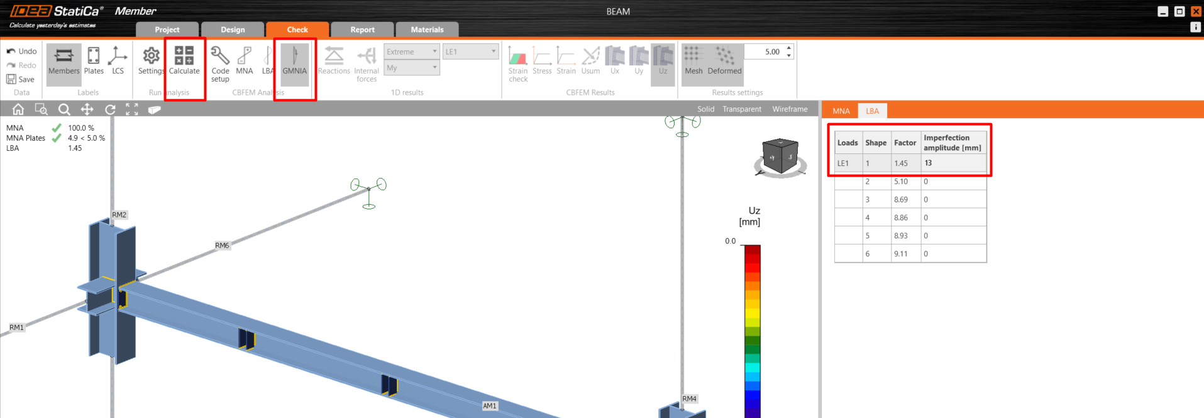Screen dimensions: 1204x418
Task: Toggle LCS labels display
Action: (118, 61)
